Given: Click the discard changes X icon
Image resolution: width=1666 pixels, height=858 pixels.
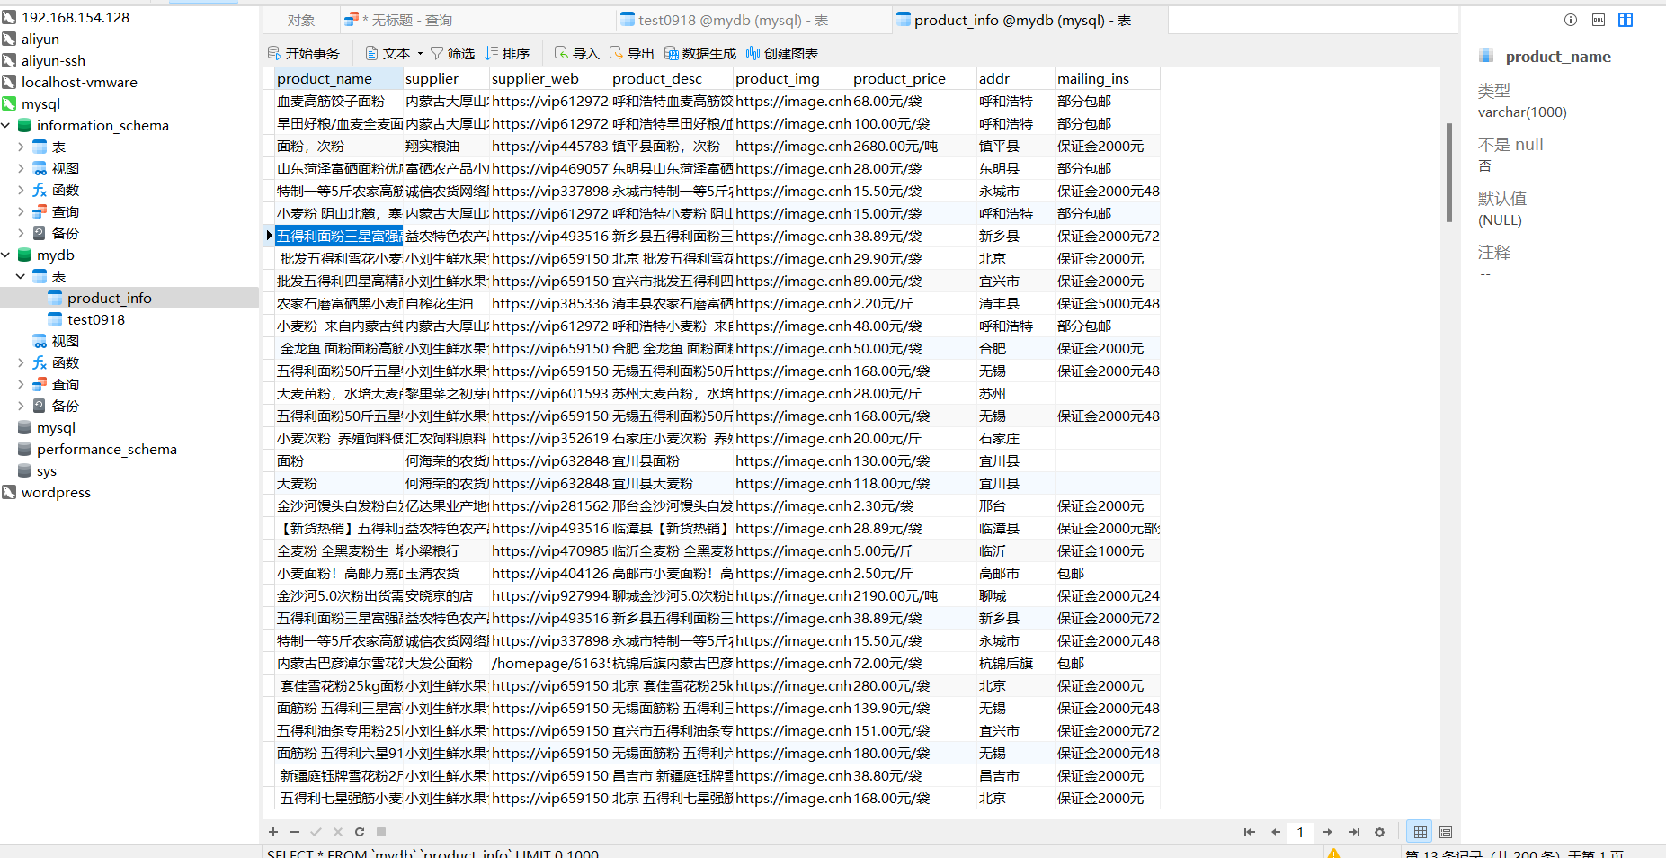Looking at the screenshot, I should tap(338, 832).
